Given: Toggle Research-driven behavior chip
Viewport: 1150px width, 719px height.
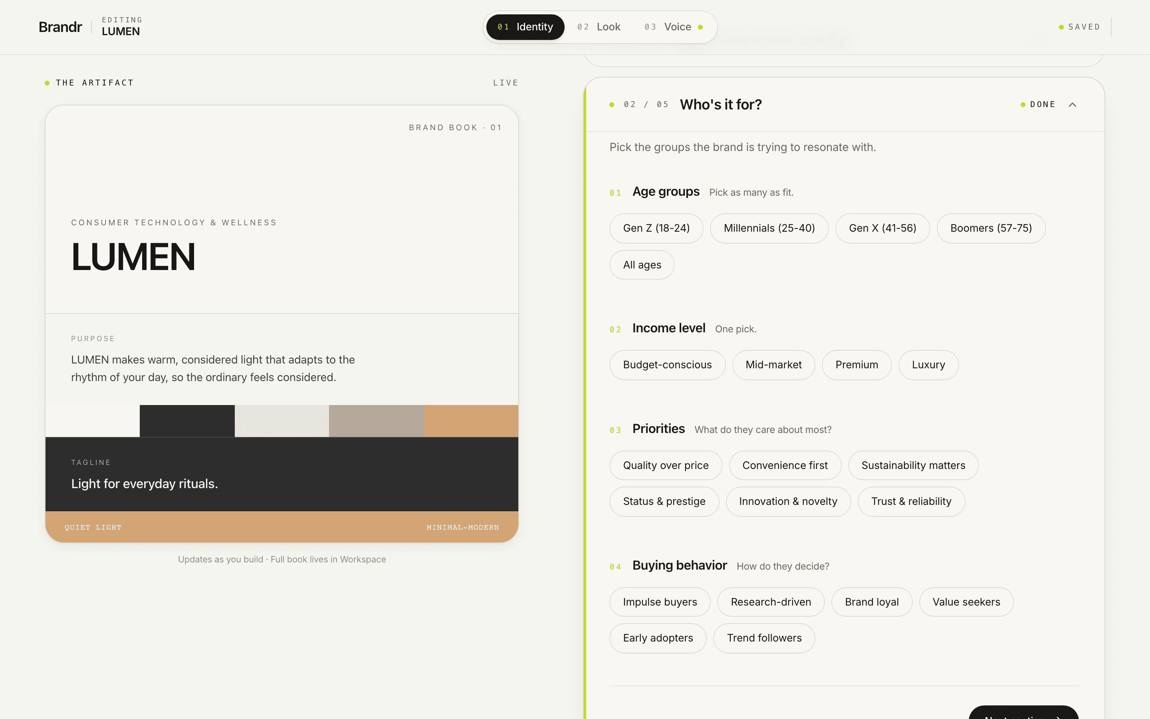Looking at the screenshot, I should coord(771,602).
